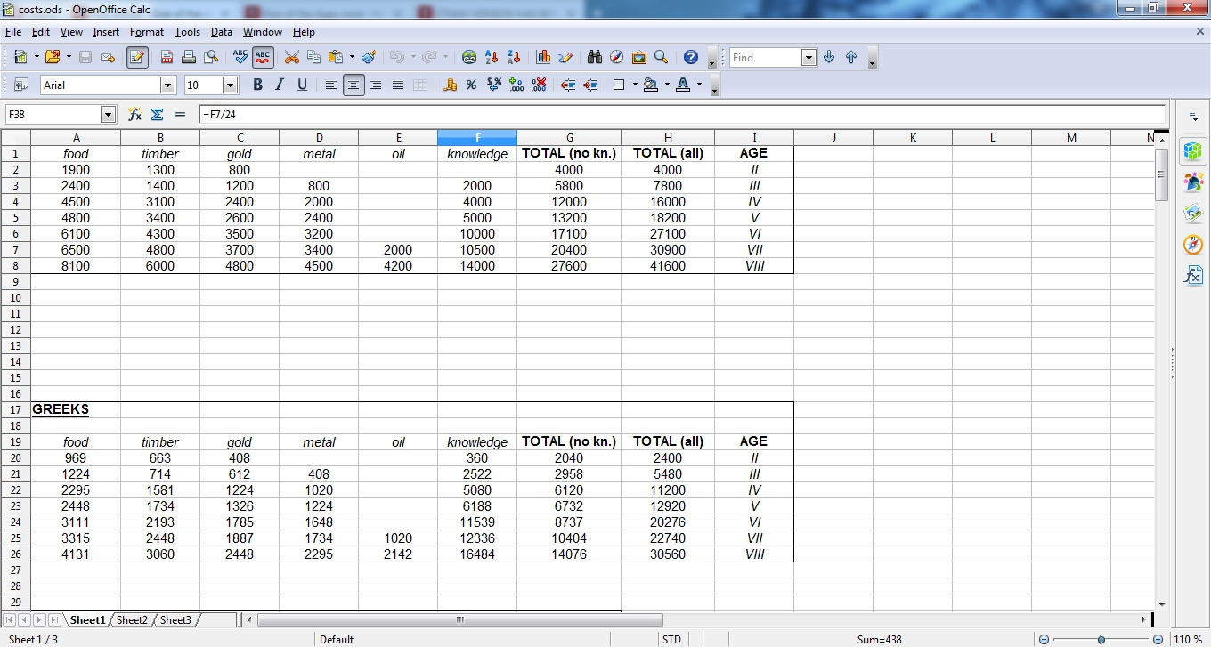Open the File menu
Image resolution: width=1211 pixels, height=647 pixels.
(x=12, y=32)
